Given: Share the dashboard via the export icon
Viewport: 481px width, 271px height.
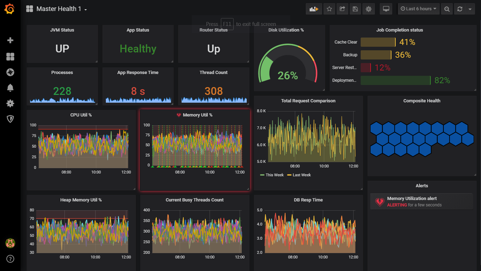Looking at the screenshot, I should point(342,8).
